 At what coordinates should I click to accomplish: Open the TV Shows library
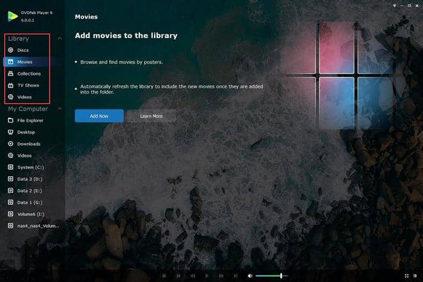coord(27,85)
